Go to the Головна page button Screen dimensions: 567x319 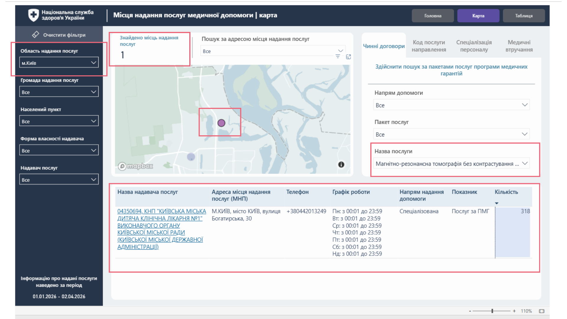pyautogui.click(x=433, y=16)
